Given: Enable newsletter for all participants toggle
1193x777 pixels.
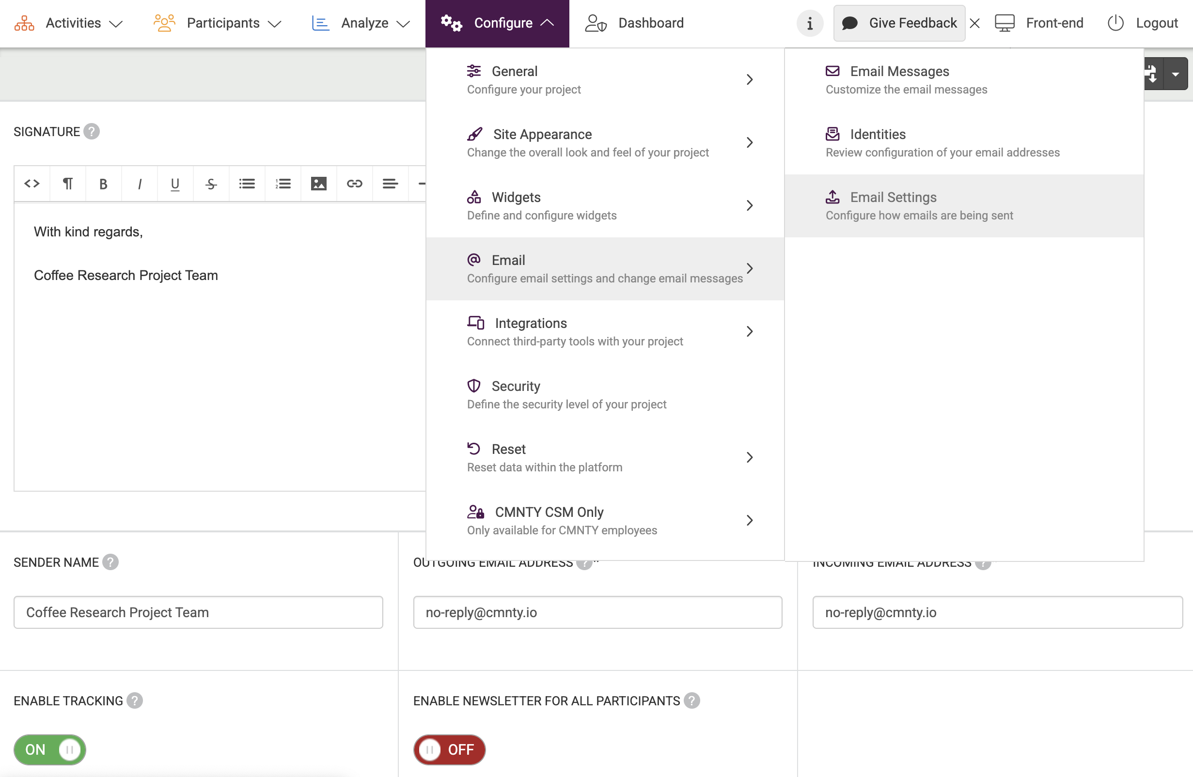Looking at the screenshot, I should [x=449, y=749].
